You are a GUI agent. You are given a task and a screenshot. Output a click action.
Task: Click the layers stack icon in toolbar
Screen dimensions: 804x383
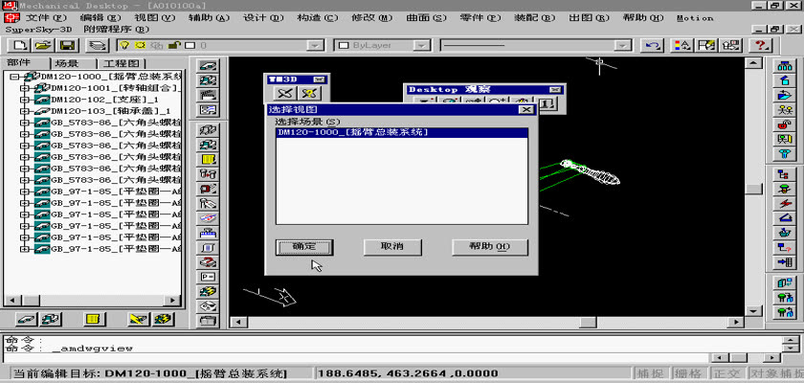pyautogui.click(x=96, y=45)
